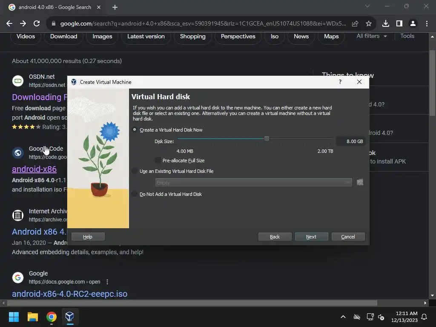The image size is (436, 327).
Task: Open Android x86 Internet Archive result
Action: 39,232
